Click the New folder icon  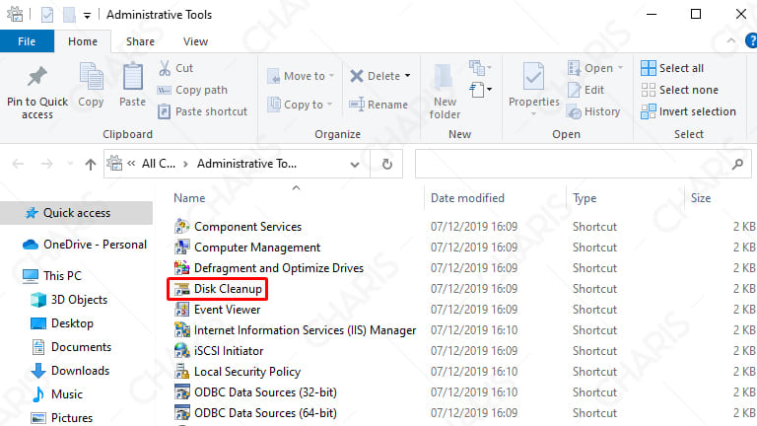[x=444, y=77]
